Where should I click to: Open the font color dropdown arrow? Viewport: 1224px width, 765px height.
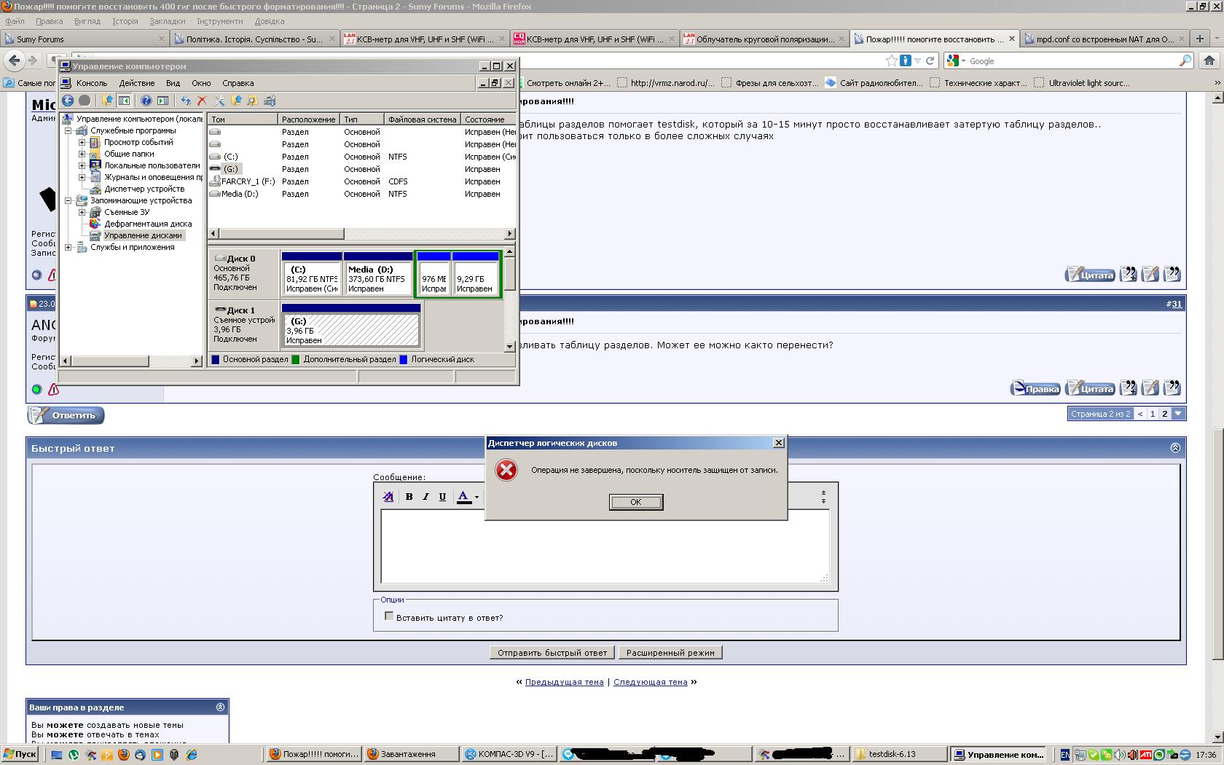click(x=476, y=498)
